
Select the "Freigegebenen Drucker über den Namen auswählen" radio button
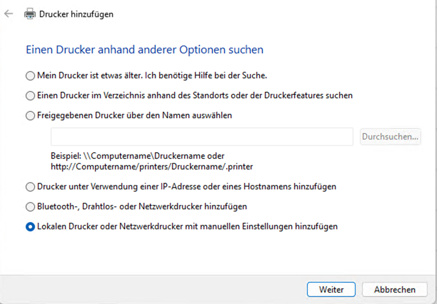tap(31, 116)
